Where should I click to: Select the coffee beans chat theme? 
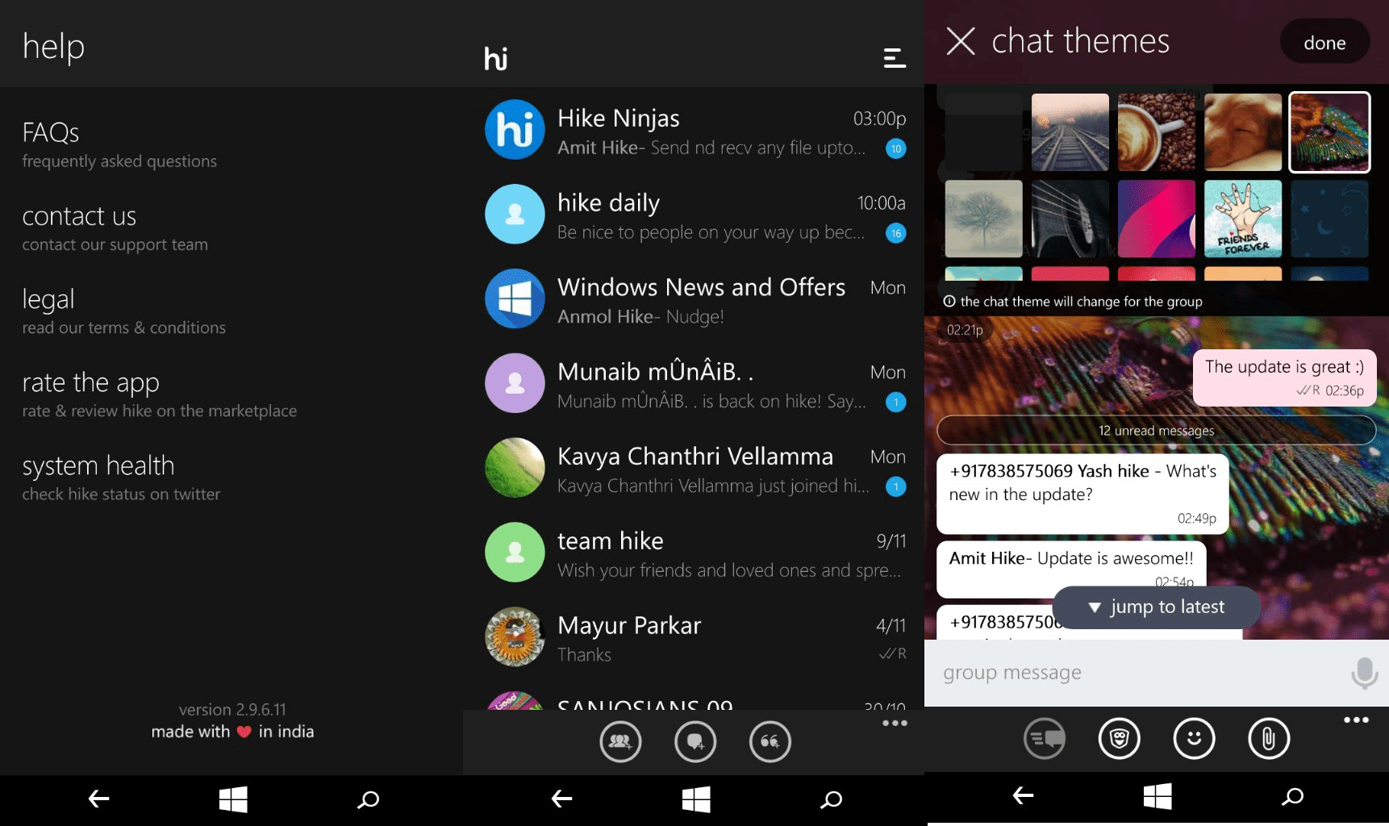1157,132
